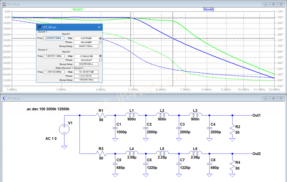Click Cursor 1 Phase value -401.42488°
This screenshot has height=182, width=287.
click(86, 42)
